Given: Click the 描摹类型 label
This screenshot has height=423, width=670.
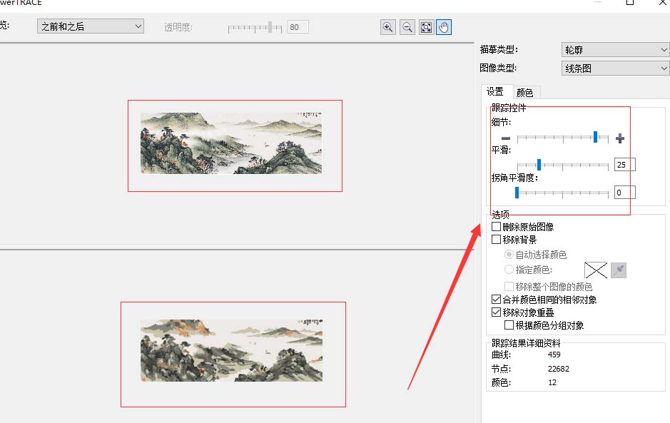Looking at the screenshot, I should pos(499,49).
